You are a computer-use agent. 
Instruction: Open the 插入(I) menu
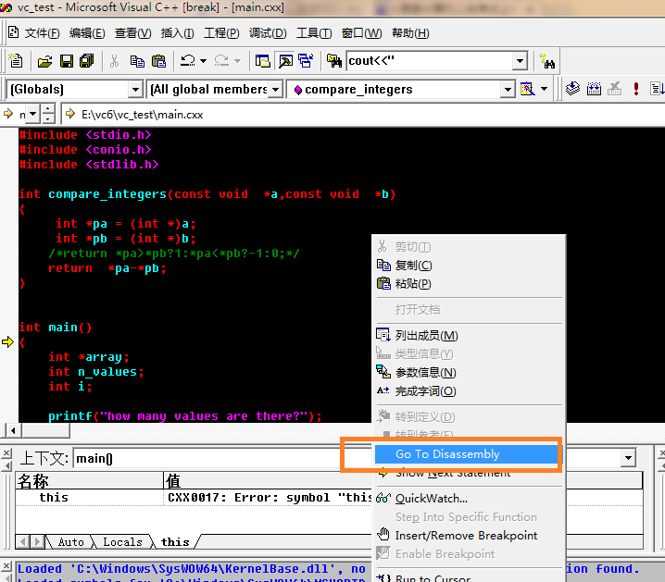coord(177,32)
